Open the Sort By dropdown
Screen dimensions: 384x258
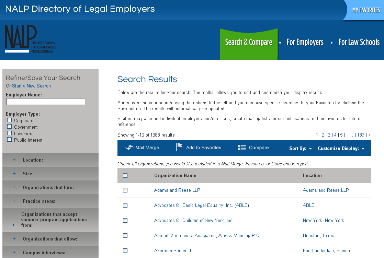pos(301,148)
